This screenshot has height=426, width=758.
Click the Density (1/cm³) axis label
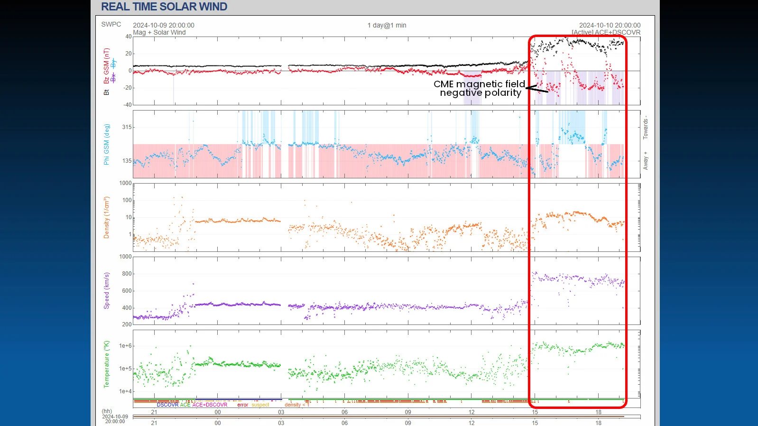pyautogui.click(x=106, y=217)
